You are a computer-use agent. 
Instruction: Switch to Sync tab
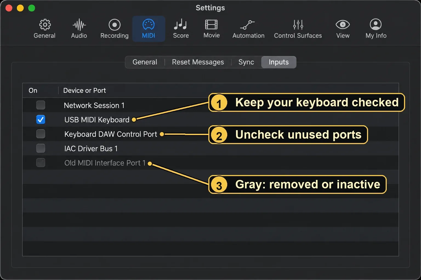point(246,62)
